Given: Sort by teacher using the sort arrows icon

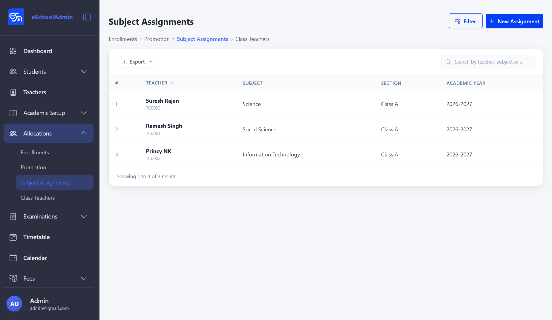Looking at the screenshot, I should pyautogui.click(x=172, y=83).
